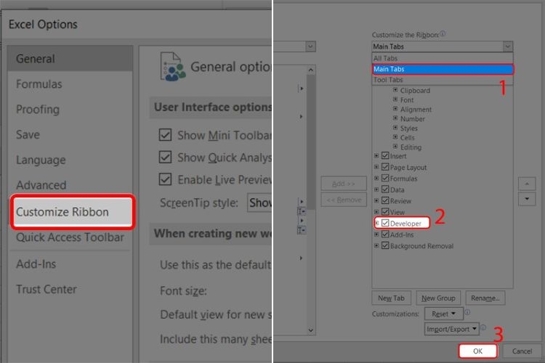
Task: Toggle the Review tab checkbox
Action: tap(385, 200)
